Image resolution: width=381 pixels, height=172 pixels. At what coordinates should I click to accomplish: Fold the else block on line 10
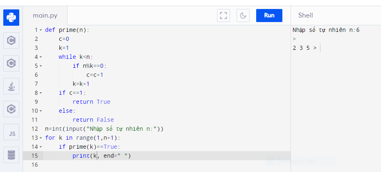41,111
